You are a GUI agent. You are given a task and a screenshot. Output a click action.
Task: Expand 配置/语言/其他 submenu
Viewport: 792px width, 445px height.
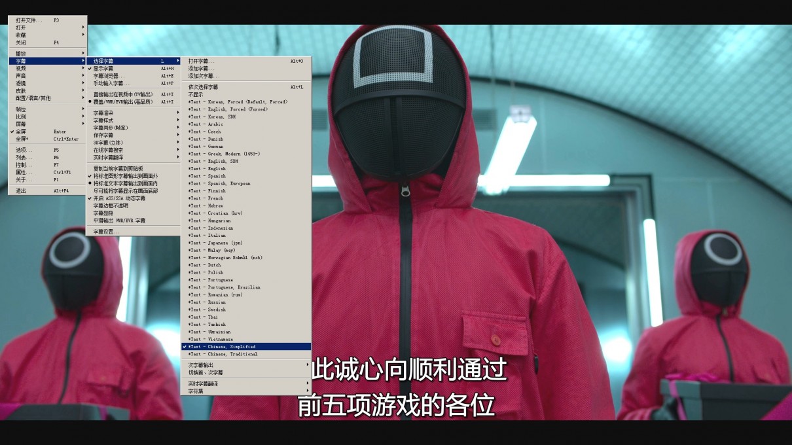click(x=48, y=98)
